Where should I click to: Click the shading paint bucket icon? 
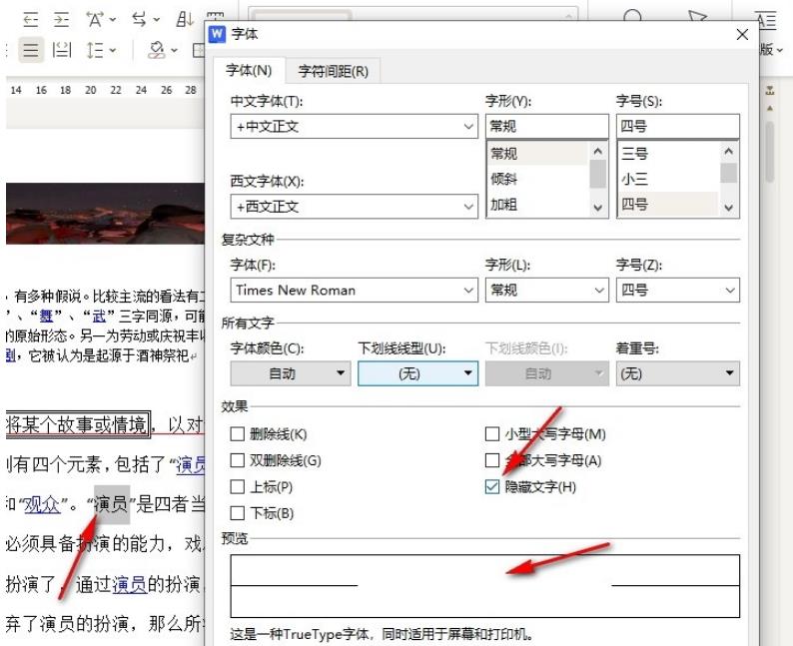[156, 50]
